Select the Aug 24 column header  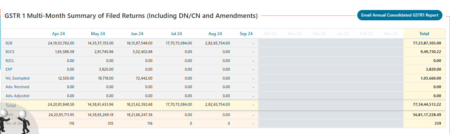click(215, 34)
